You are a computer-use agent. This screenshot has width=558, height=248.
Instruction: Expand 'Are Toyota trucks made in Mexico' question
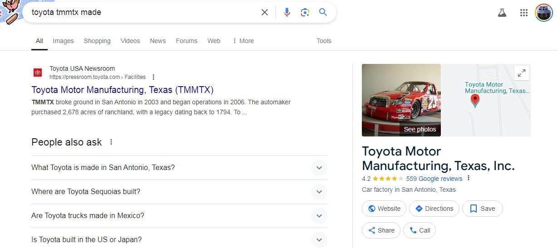179,216
